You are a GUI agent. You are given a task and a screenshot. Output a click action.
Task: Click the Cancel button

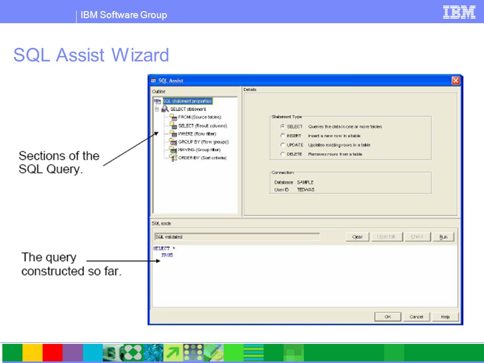[x=416, y=317]
